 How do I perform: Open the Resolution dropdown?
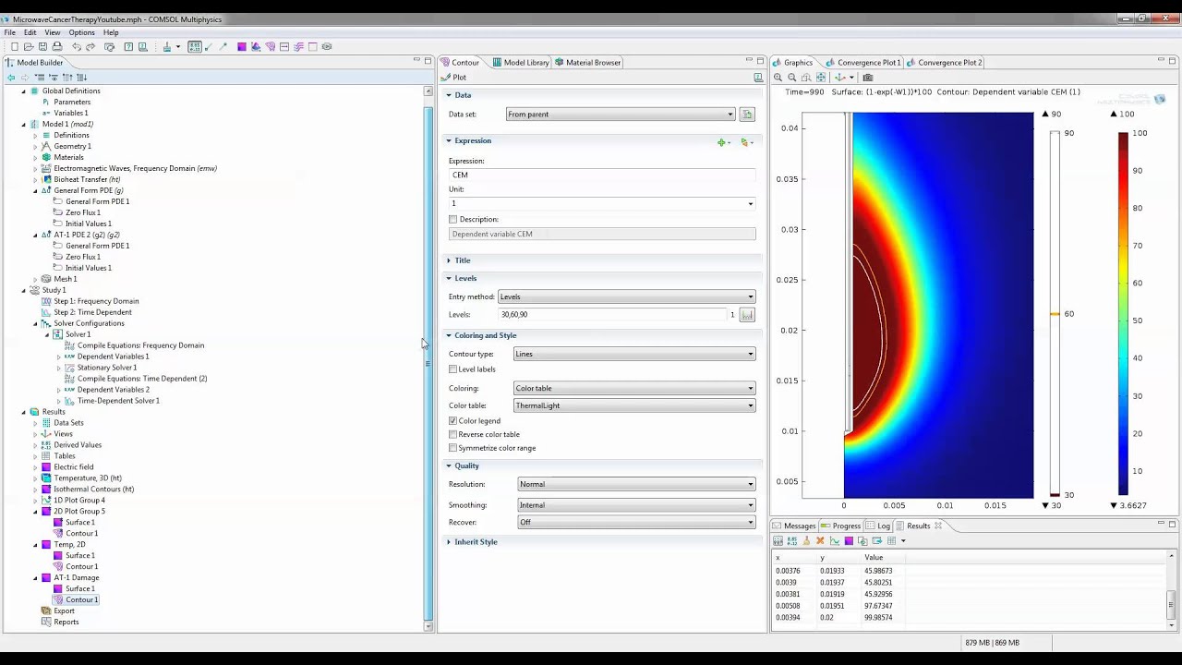point(636,484)
